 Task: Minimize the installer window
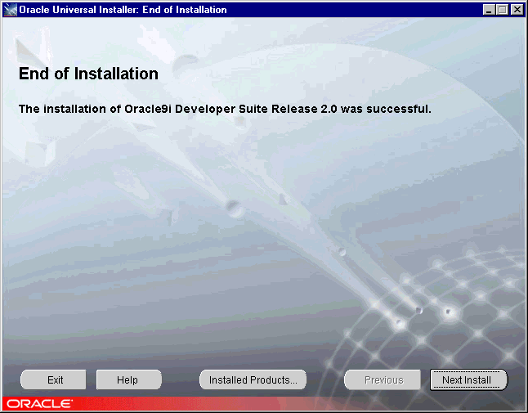point(489,10)
